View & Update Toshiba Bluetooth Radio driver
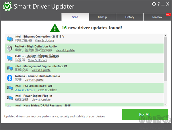 34,80
